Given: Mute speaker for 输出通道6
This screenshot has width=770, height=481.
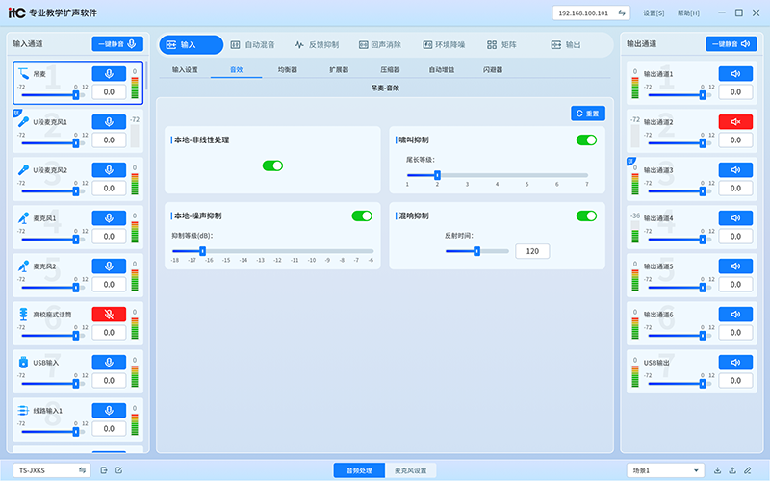Looking at the screenshot, I should pos(735,315).
